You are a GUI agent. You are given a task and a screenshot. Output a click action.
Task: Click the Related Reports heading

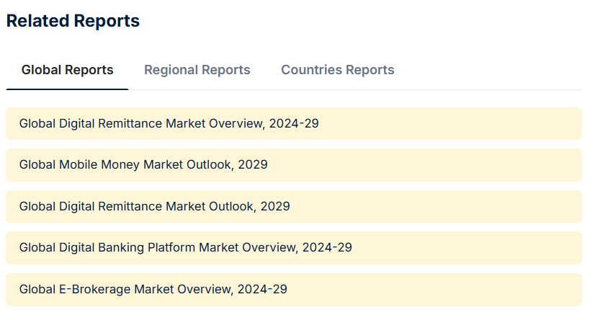point(73,21)
